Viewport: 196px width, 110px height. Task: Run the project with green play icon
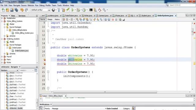click(73, 10)
